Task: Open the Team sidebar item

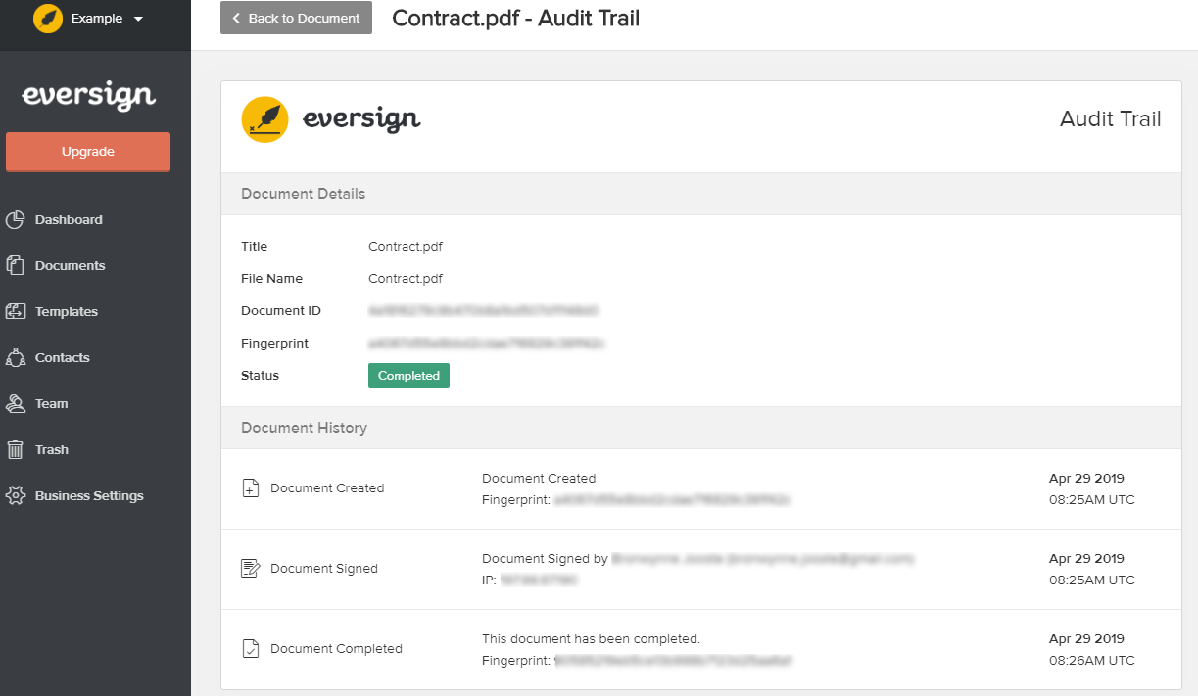Action: pyautogui.click(x=52, y=404)
